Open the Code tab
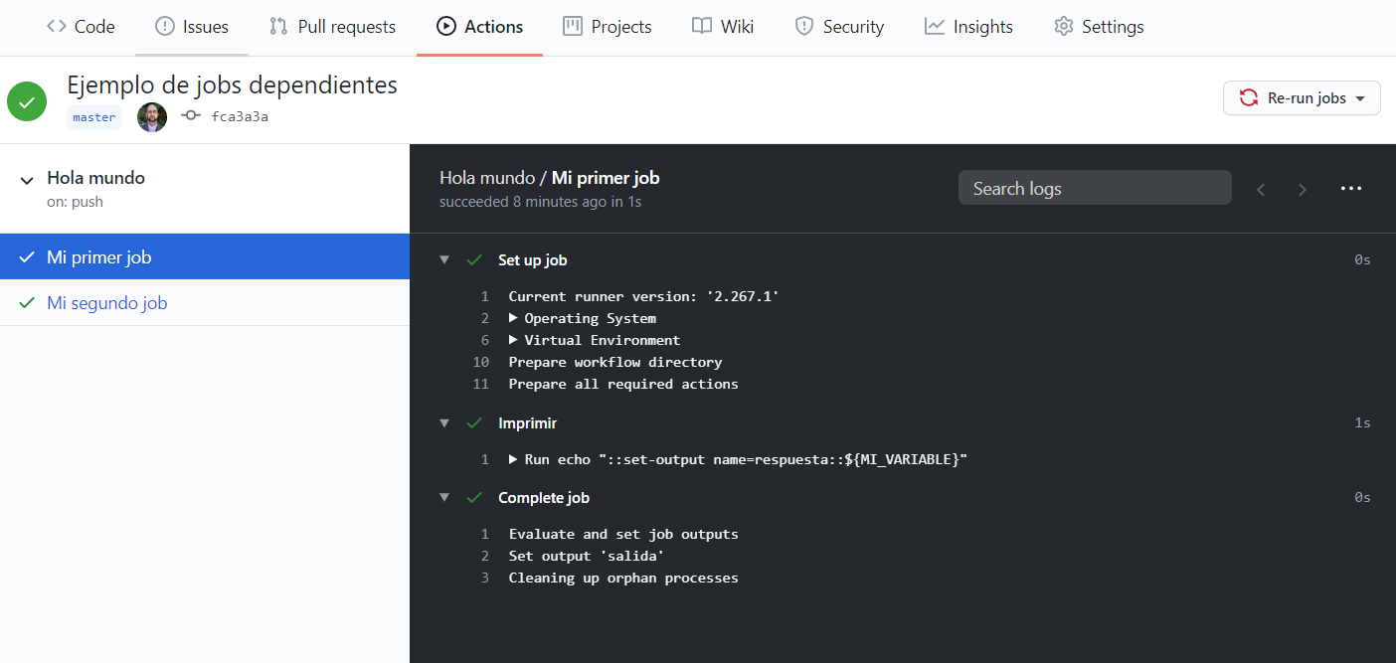 [x=81, y=27]
